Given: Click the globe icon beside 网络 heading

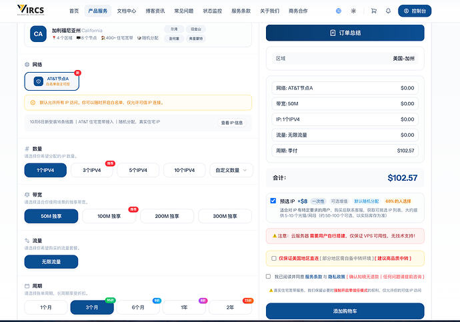Looking at the screenshot, I should [27, 65].
